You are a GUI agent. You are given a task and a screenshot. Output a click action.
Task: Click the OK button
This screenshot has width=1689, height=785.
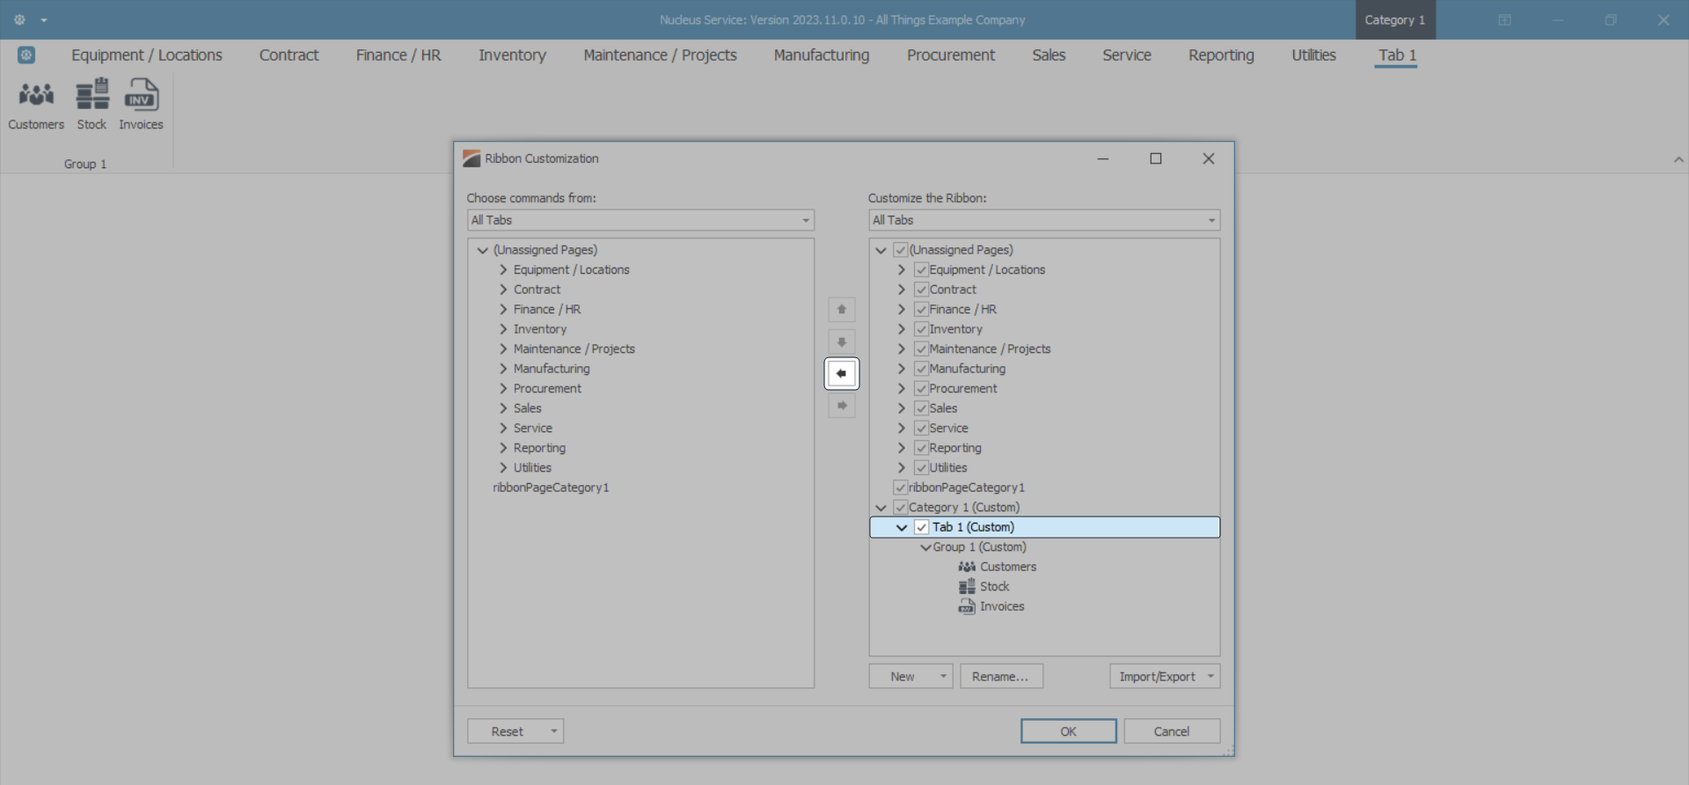[x=1069, y=731]
